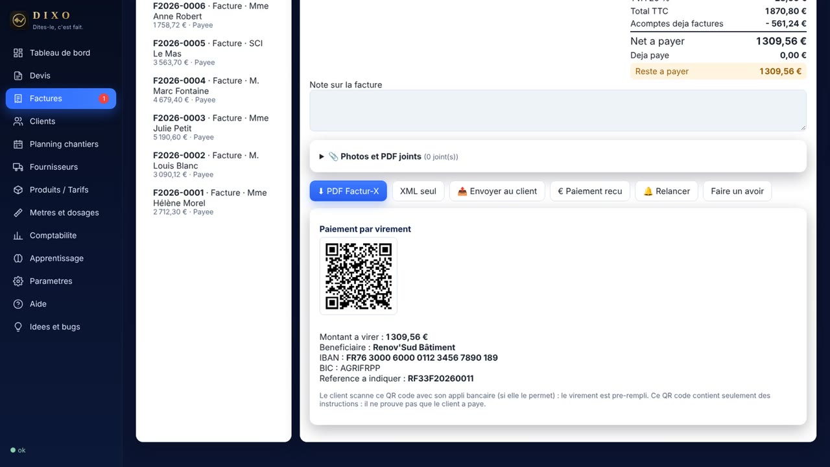Click the Produits / Tarifs box icon
830x467 pixels.
tap(18, 189)
